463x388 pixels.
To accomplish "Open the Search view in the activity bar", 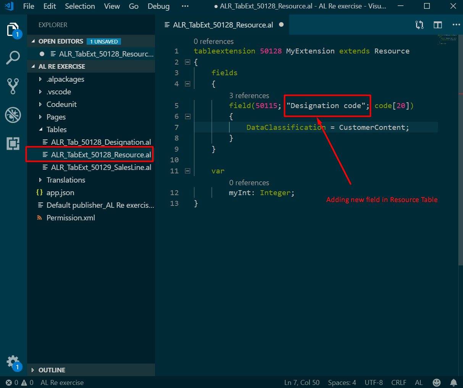I will pos(13,58).
